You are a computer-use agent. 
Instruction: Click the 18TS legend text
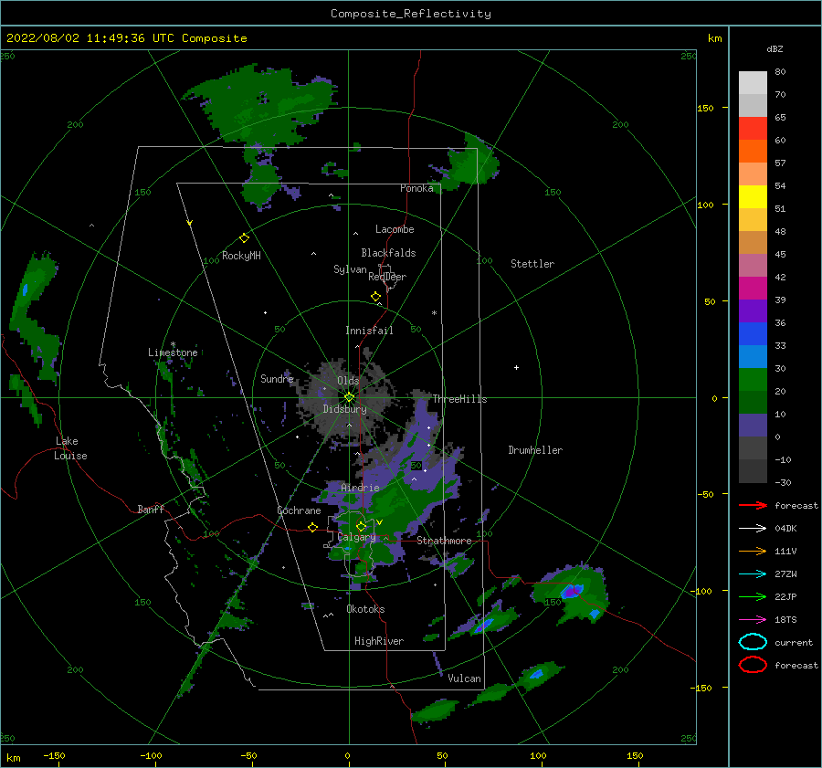coord(785,620)
